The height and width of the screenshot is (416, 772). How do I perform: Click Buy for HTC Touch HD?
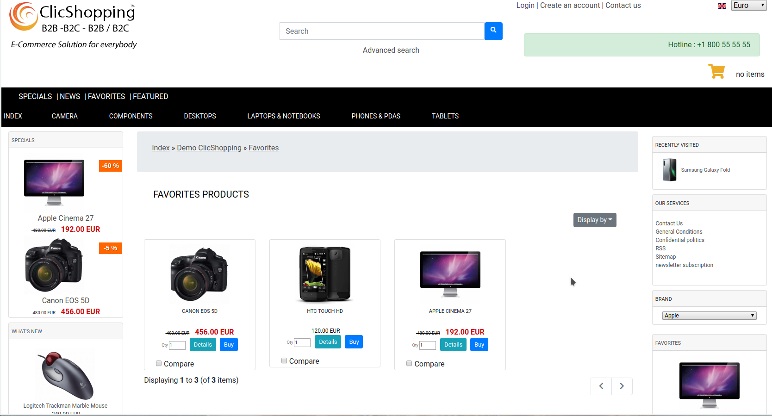pyautogui.click(x=354, y=342)
